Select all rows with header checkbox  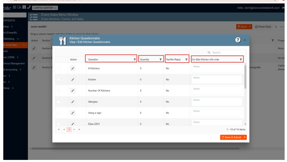[x=58, y=60]
